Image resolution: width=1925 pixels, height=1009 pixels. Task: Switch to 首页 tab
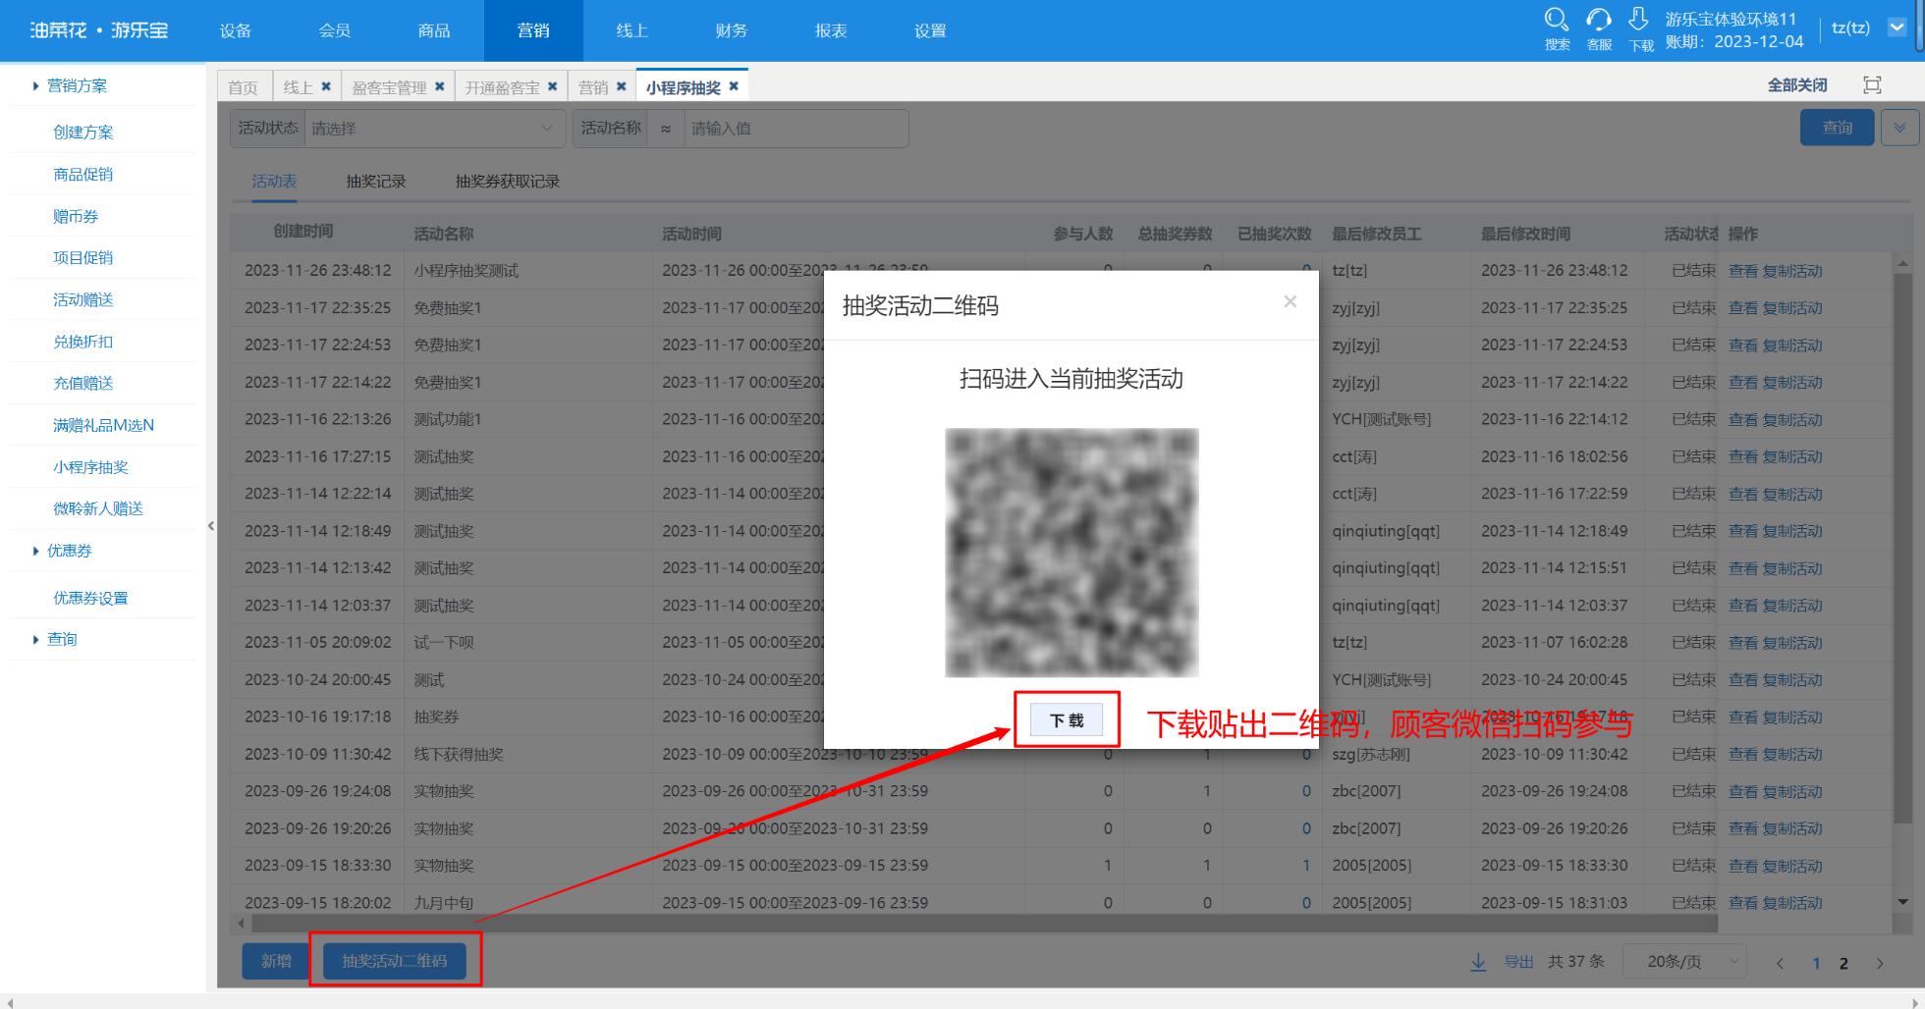point(243,87)
